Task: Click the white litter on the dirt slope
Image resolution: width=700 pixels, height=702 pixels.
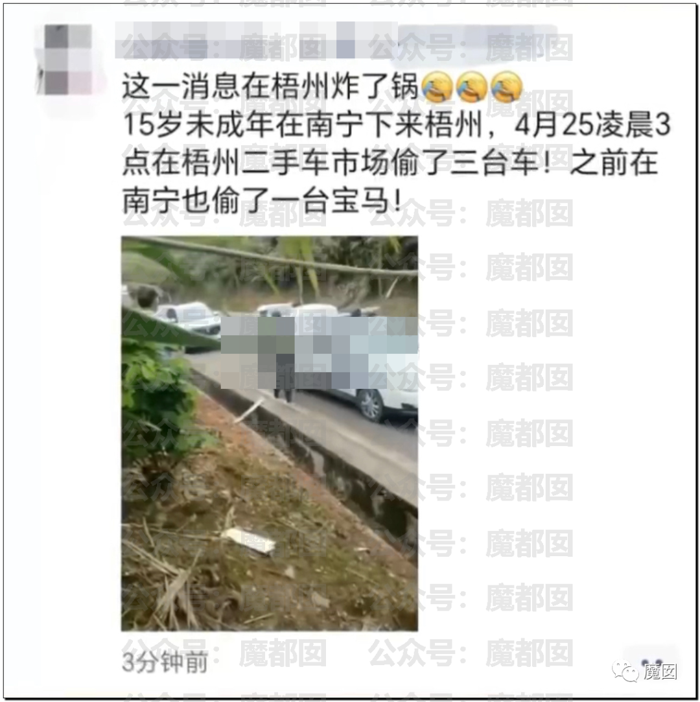Action: tap(249, 541)
